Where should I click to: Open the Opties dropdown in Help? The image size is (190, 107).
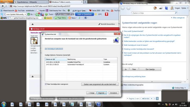[185, 8]
